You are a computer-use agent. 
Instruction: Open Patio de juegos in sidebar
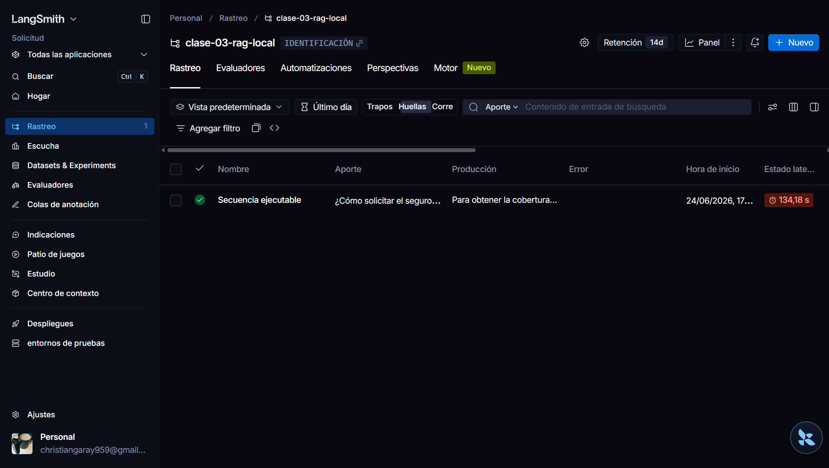[x=80, y=254]
